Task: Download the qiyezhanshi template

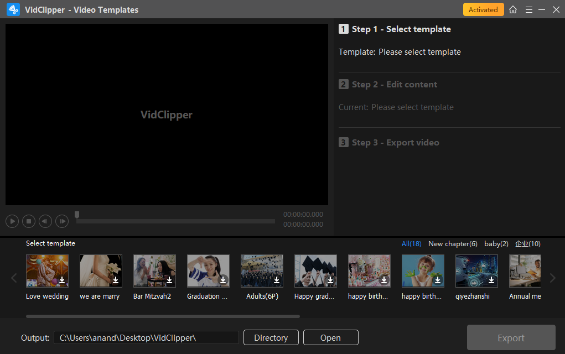Action: pos(491,281)
